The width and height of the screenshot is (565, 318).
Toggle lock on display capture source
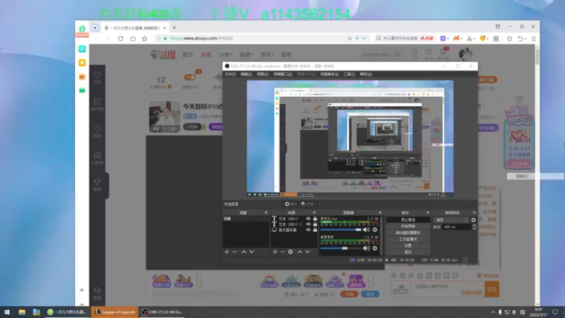315,230
